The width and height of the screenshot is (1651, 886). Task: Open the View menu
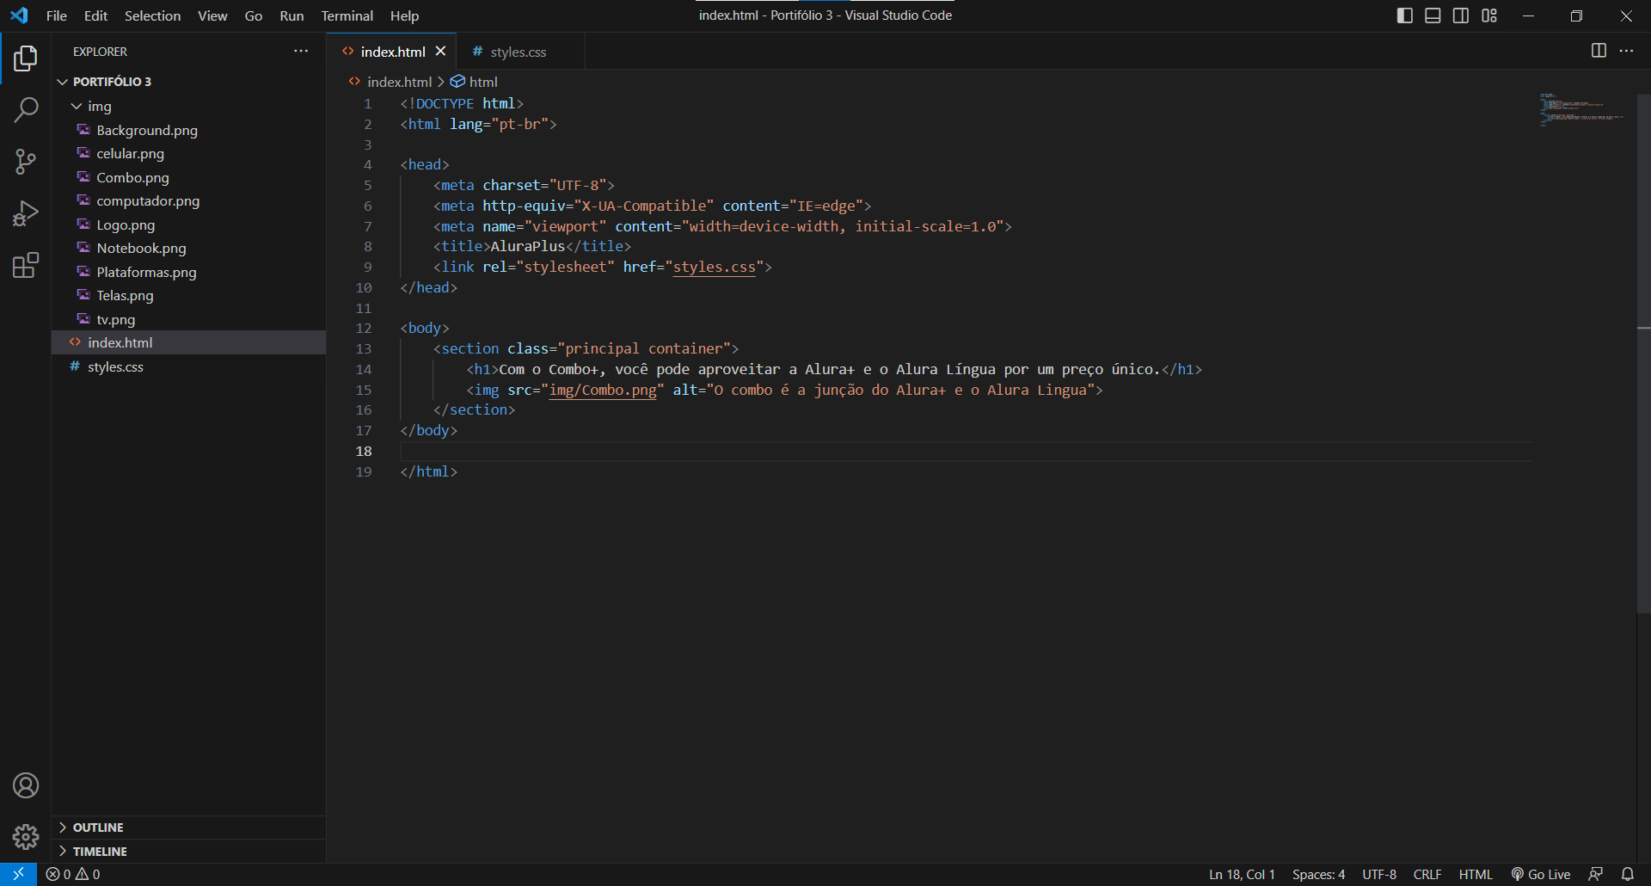[212, 15]
